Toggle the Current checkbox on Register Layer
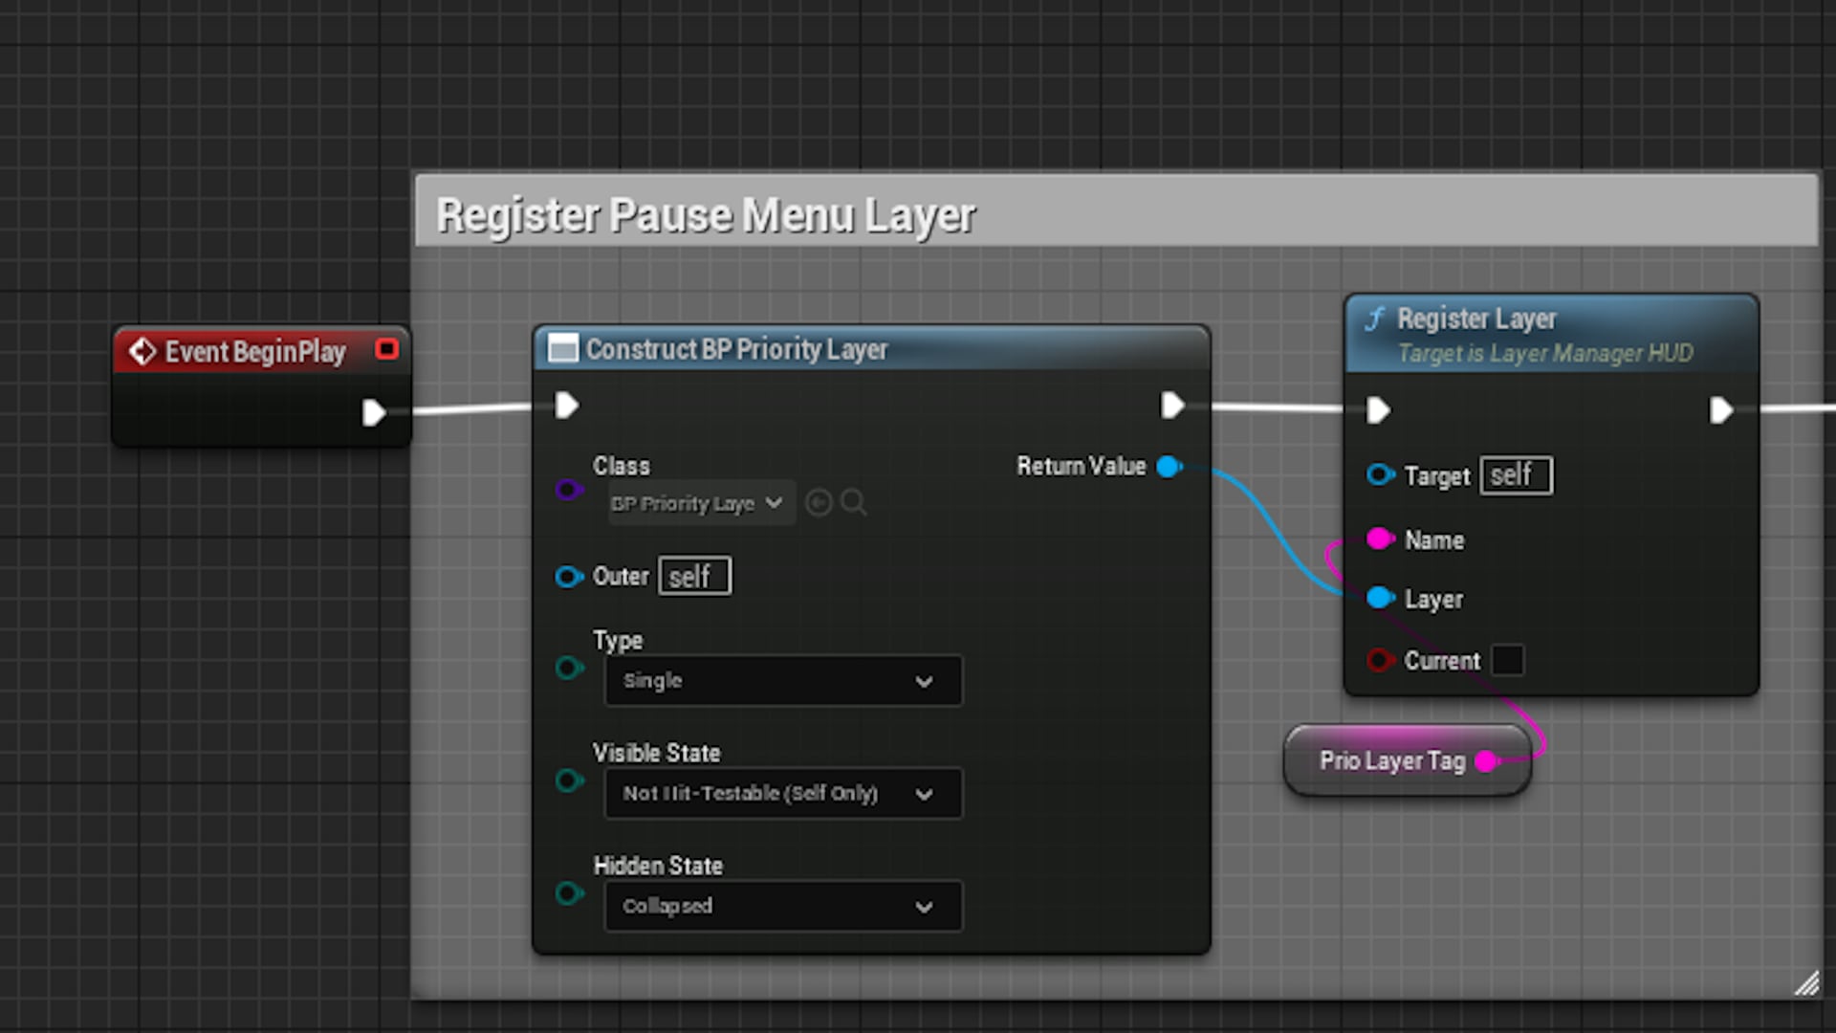1836x1033 pixels. click(x=1508, y=660)
